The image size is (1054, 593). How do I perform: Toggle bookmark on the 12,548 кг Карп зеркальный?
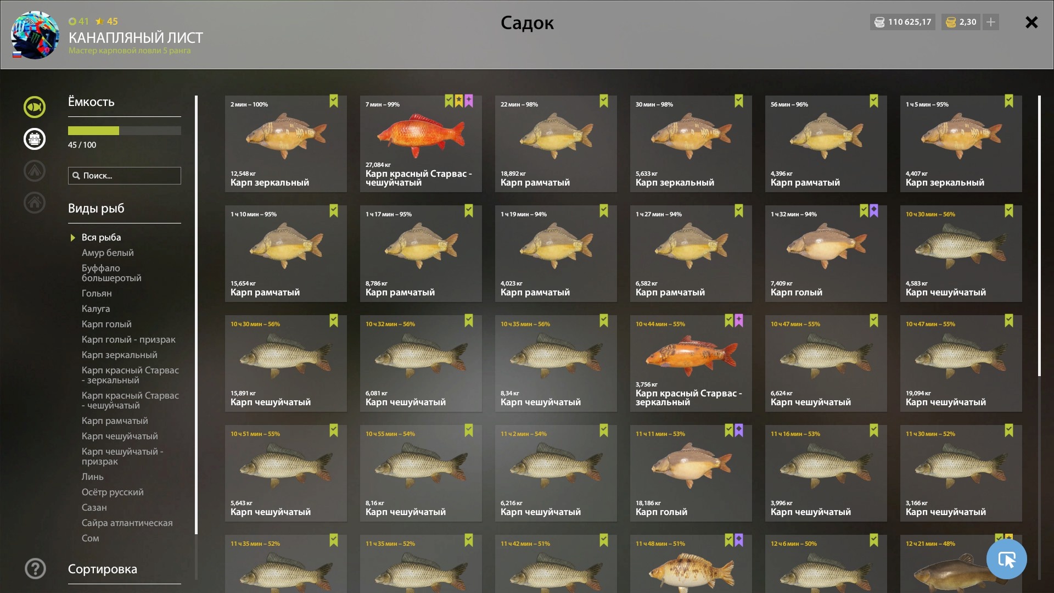click(x=334, y=101)
